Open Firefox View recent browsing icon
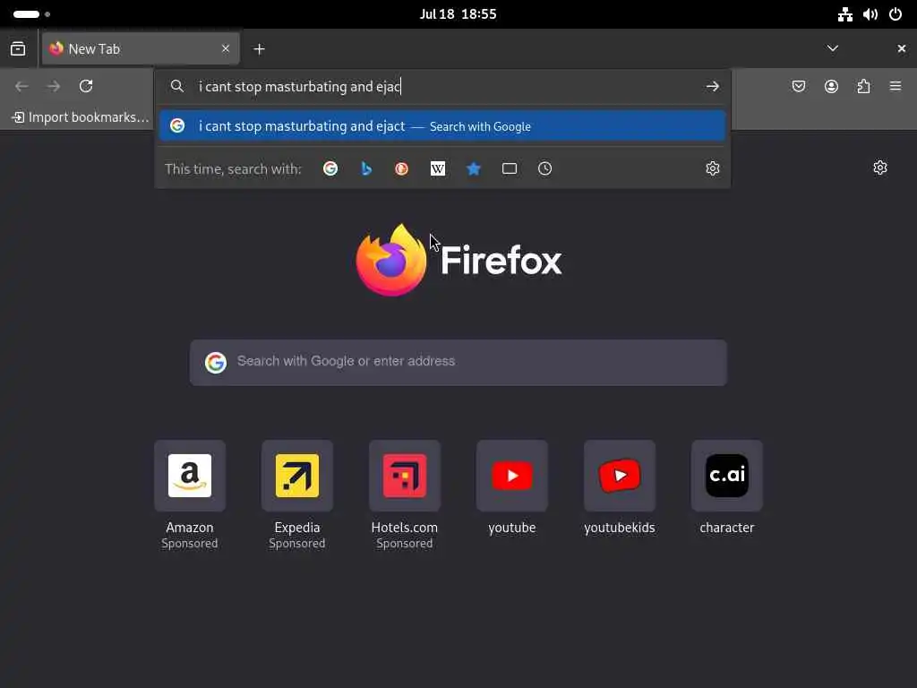The image size is (917, 688). pos(18,48)
